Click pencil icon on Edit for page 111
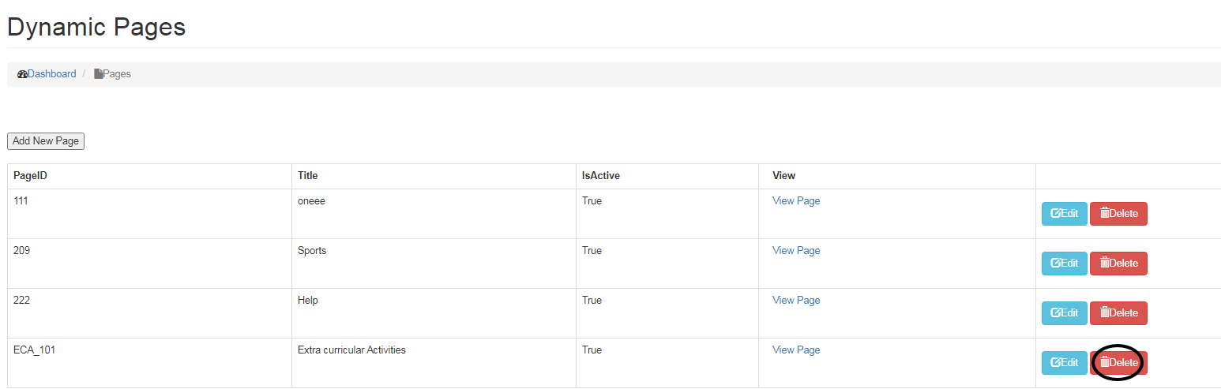This screenshot has width=1221, height=389. click(1055, 214)
